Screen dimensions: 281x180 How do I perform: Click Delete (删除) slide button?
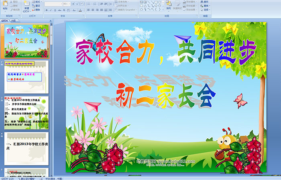[37, 10]
